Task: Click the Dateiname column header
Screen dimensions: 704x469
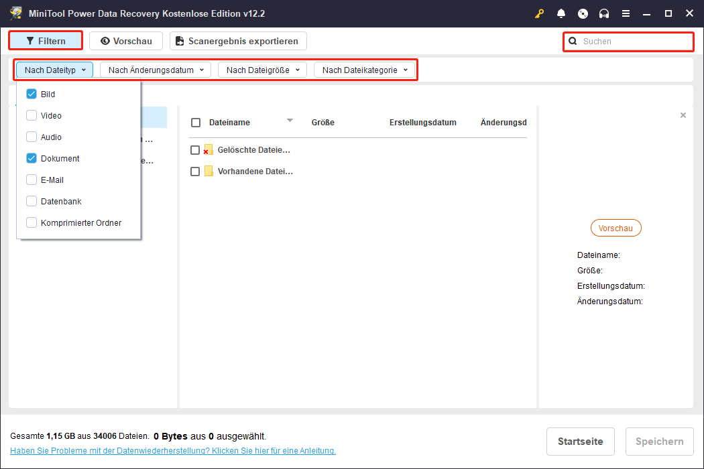Action: coord(229,123)
